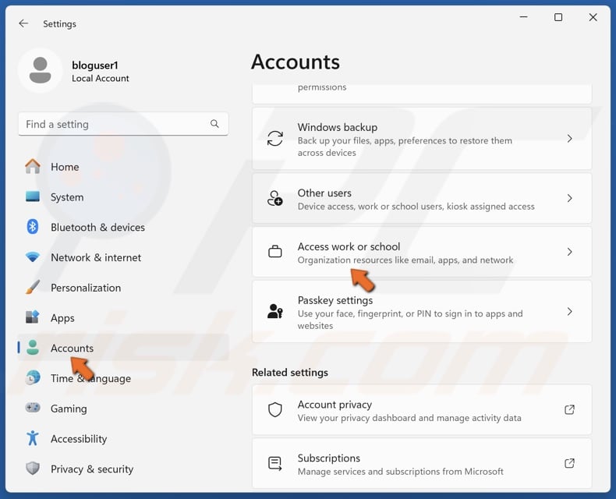Open Passkey settings title
Viewport: 616px width, 499px height.
tap(335, 300)
